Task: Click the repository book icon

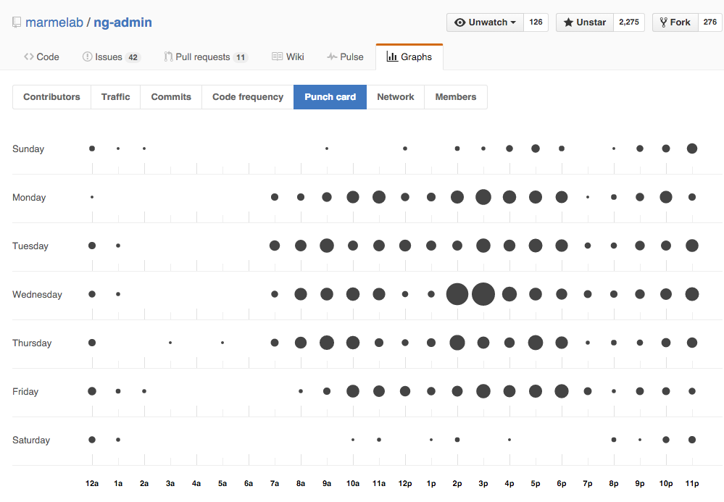Action: [17, 22]
